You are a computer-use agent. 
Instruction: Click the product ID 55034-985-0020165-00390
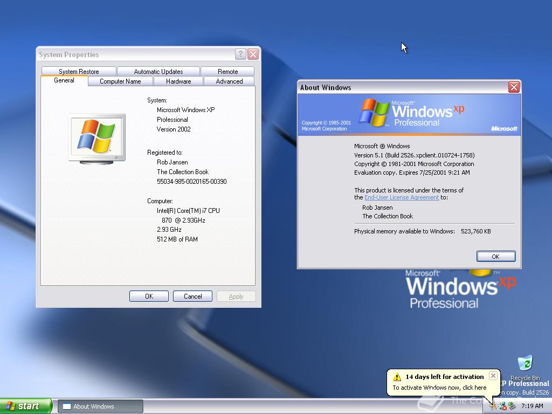click(192, 182)
